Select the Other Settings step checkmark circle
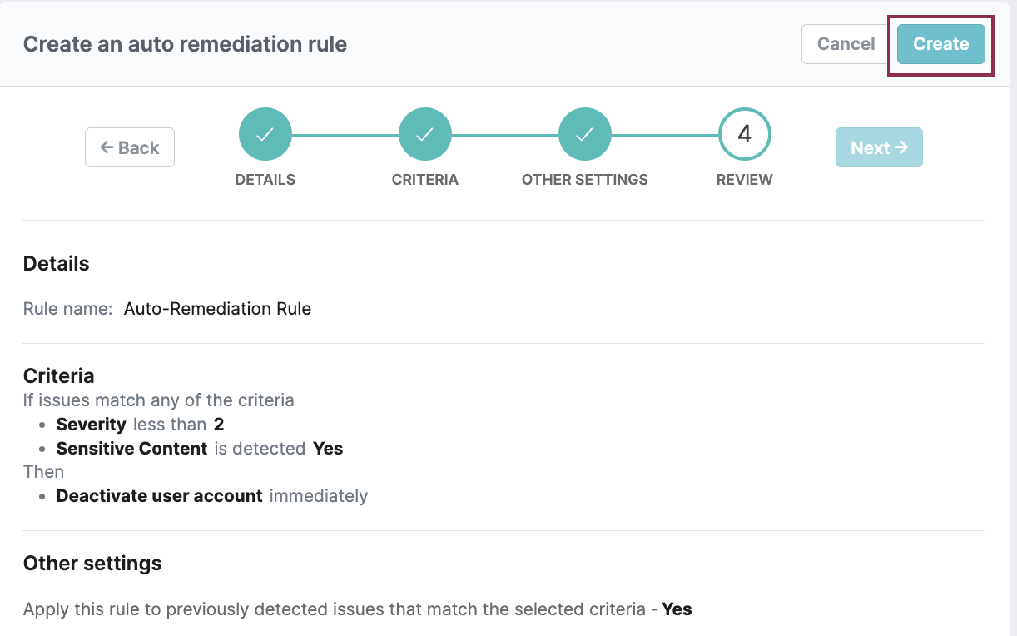The height and width of the screenshot is (636, 1017). (585, 134)
